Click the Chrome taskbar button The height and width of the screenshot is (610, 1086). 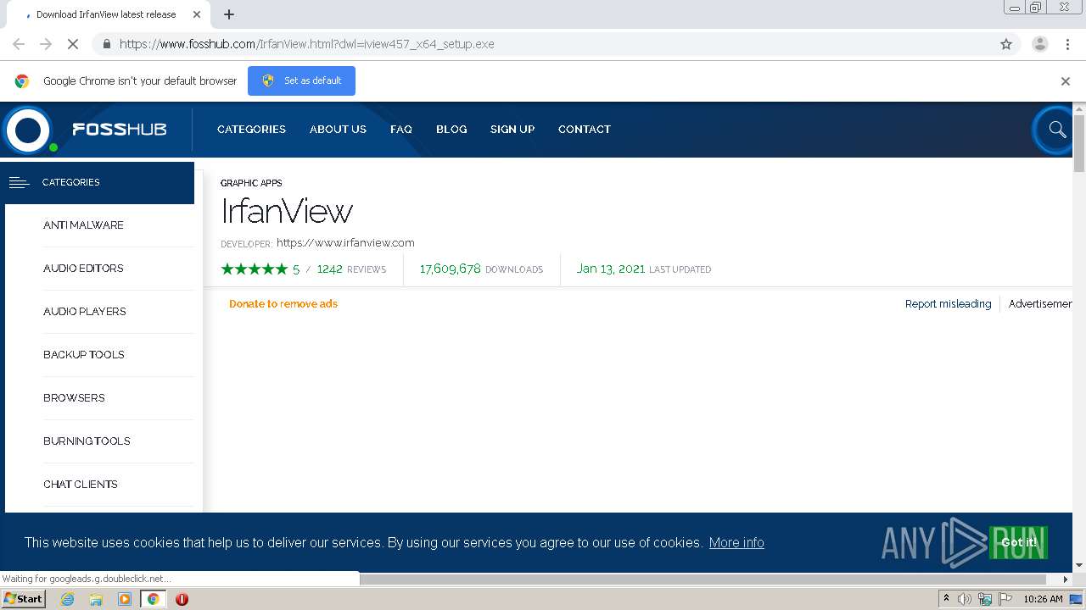(154, 599)
